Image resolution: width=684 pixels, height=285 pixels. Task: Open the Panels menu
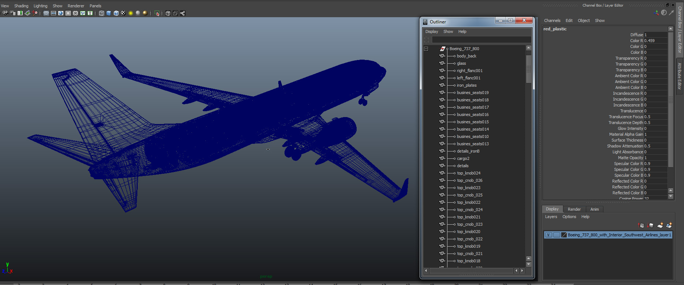pyautogui.click(x=96, y=6)
